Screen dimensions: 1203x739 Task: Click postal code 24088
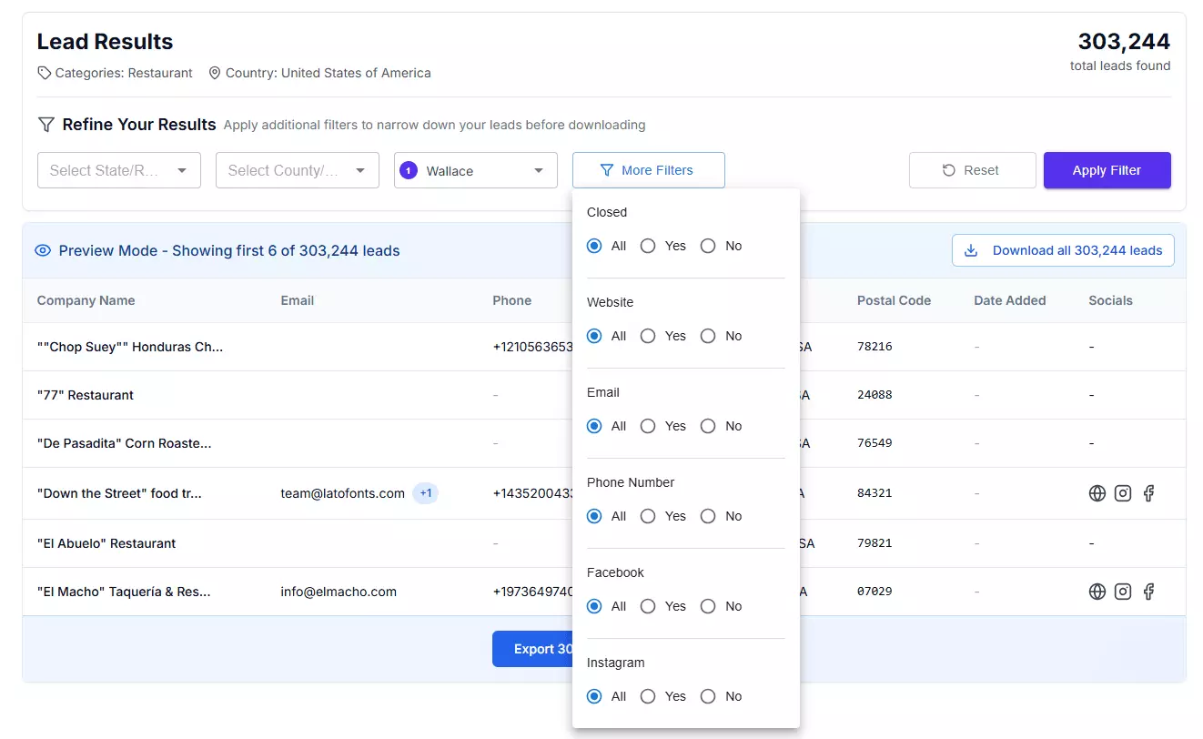[874, 395]
